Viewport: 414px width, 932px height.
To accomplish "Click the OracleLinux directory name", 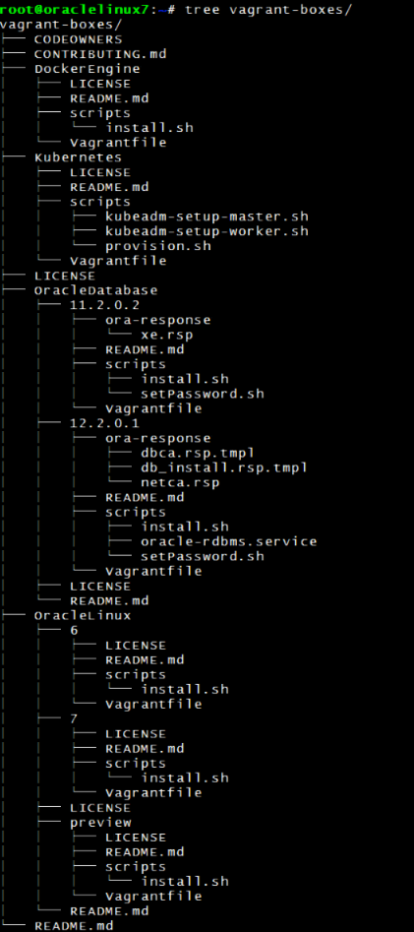I will tap(84, 615).
